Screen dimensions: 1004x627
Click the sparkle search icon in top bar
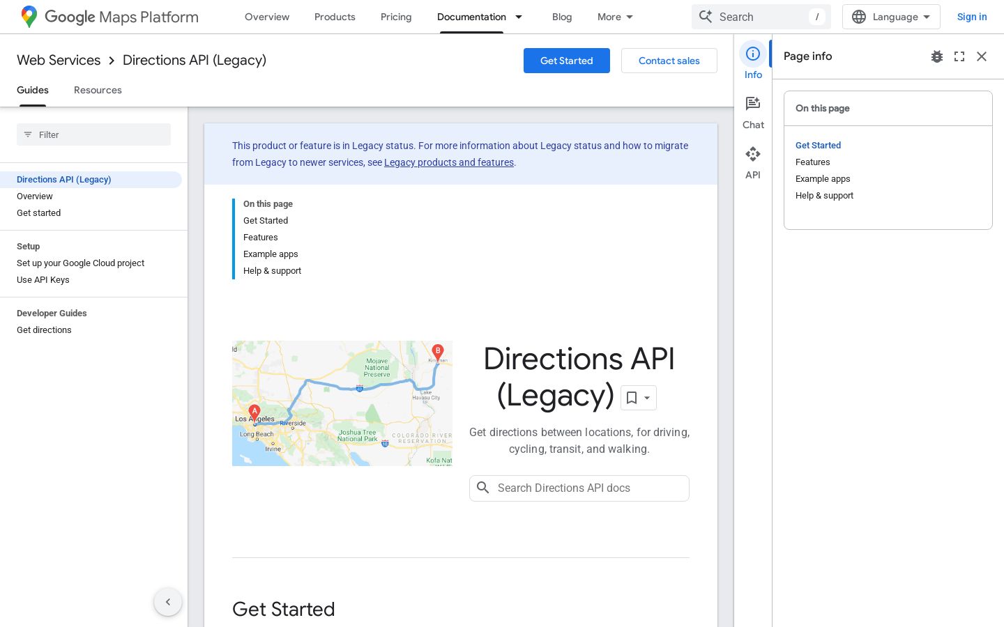click(x=706, y=17)
